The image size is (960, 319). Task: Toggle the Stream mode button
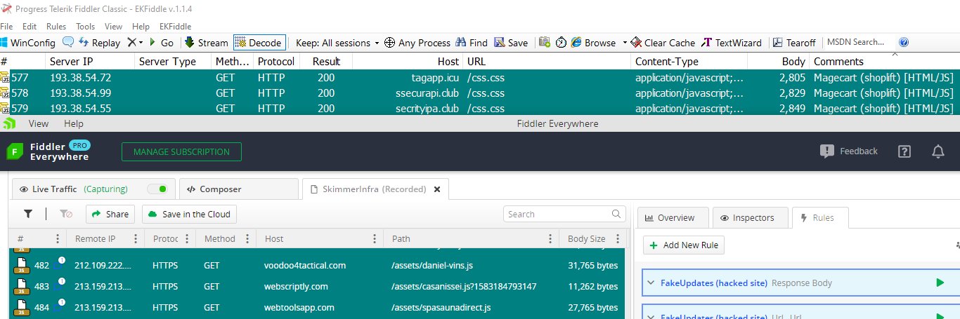click(207, 43)
